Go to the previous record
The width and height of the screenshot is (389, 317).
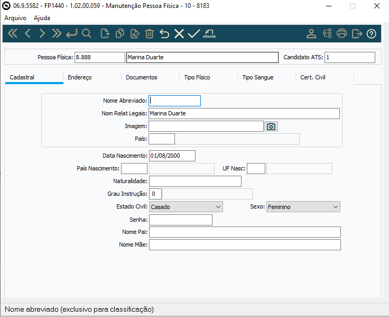(x=27, y=33)
